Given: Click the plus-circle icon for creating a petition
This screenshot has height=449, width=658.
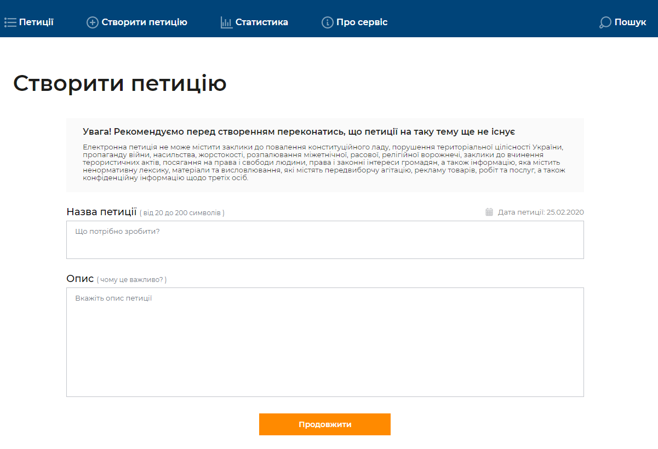Looking at the screenshot, I should pyautogui.click(x=93, y=22).
